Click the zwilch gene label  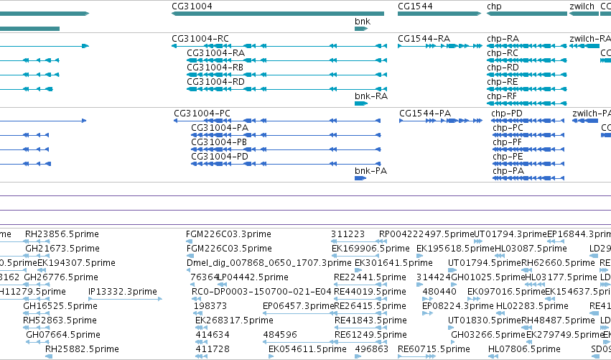tap(582, 6)
